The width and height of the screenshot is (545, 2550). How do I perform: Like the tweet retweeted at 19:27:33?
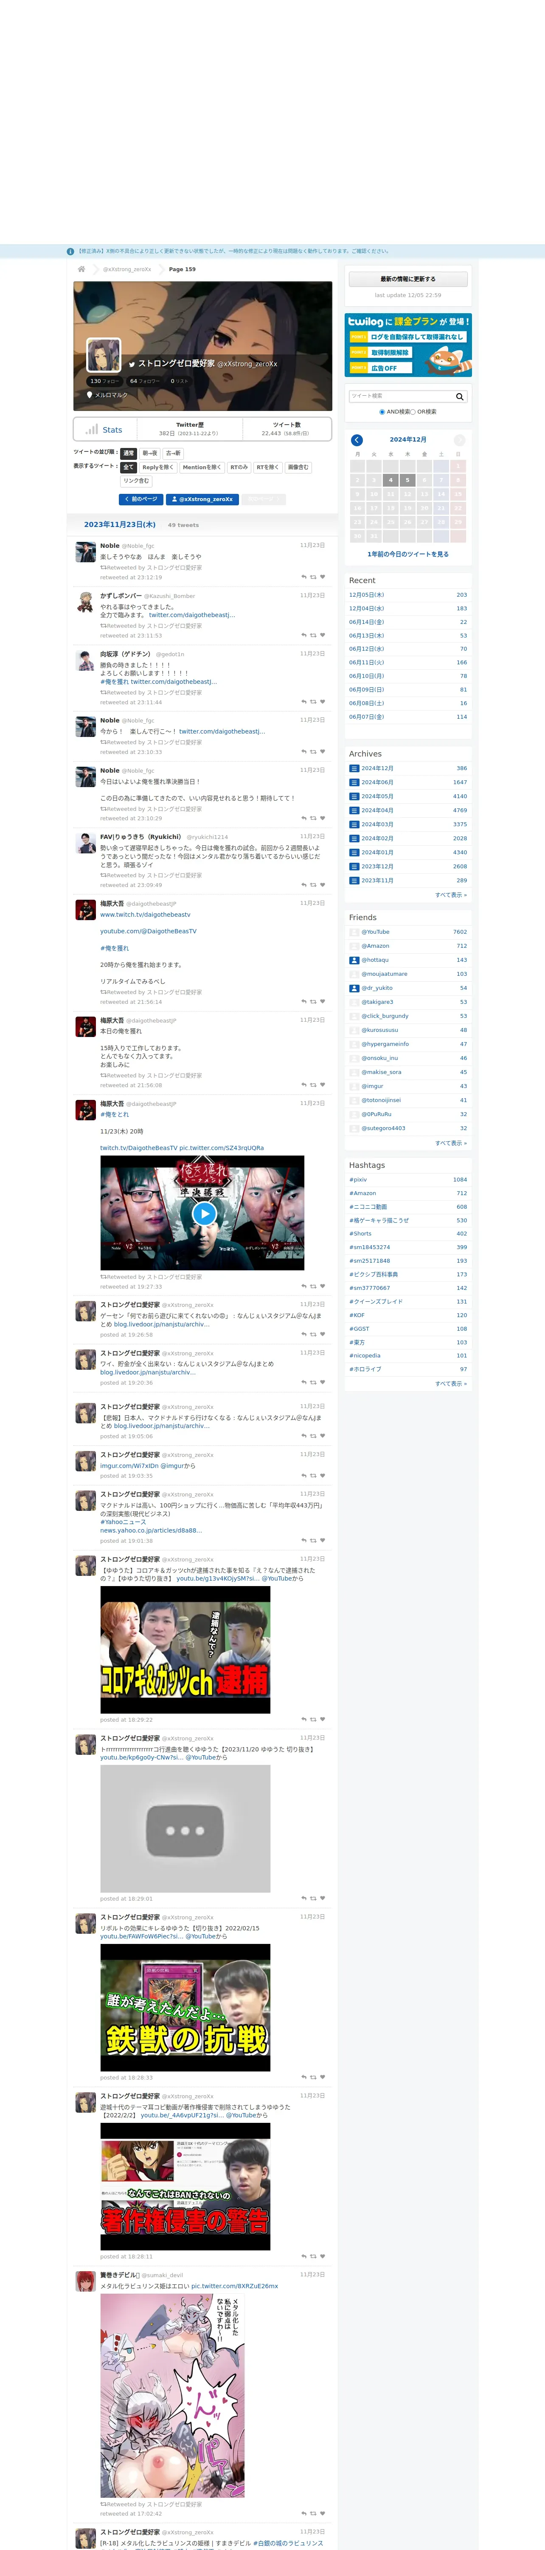click(323, 1286)
